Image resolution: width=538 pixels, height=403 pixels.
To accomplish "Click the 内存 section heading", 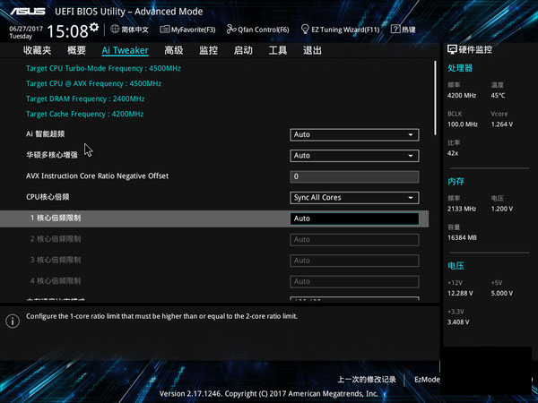I will click(x=456, y=181).
